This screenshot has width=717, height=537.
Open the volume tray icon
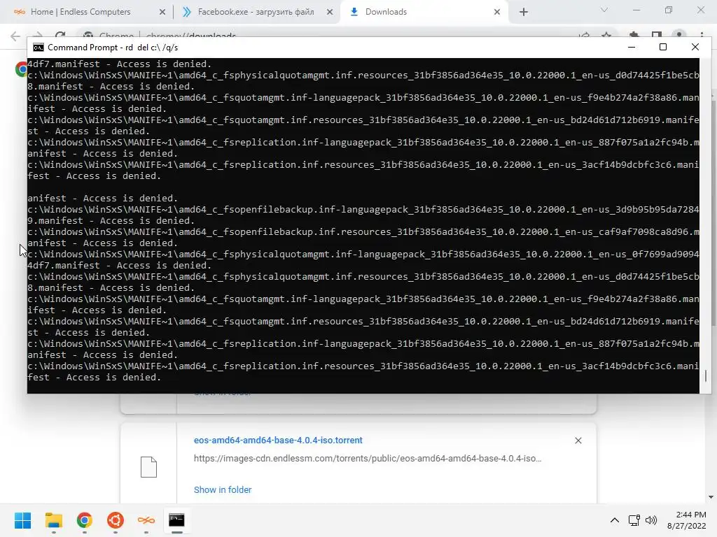click(651, 520)
